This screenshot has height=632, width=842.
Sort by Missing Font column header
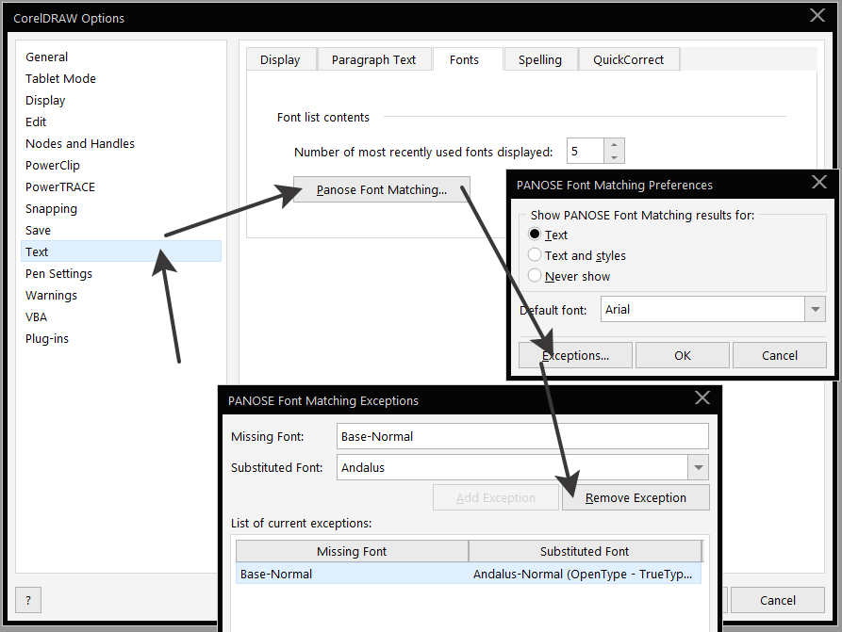(x=352, y=551)
